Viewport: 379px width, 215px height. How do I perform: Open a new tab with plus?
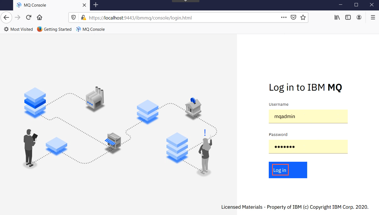[96, 5]
